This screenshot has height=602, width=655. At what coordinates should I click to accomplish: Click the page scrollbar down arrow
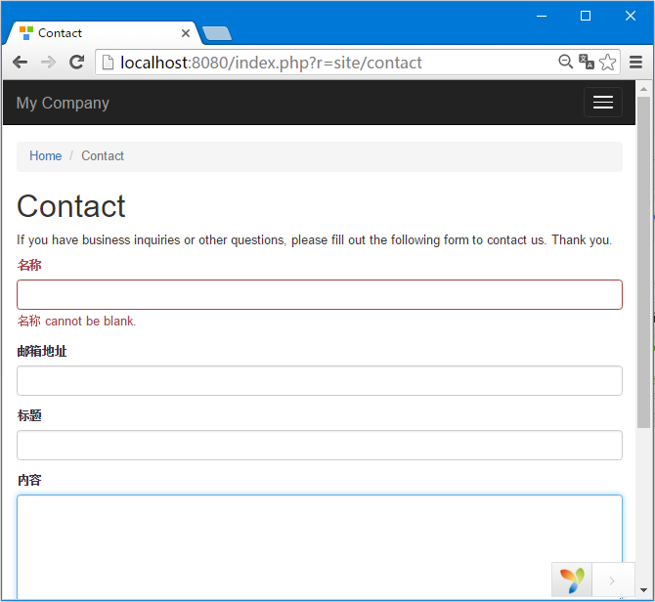coord(643,590)
